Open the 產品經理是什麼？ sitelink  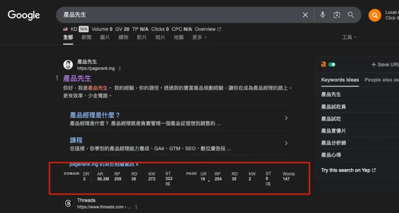click(95, 115)
